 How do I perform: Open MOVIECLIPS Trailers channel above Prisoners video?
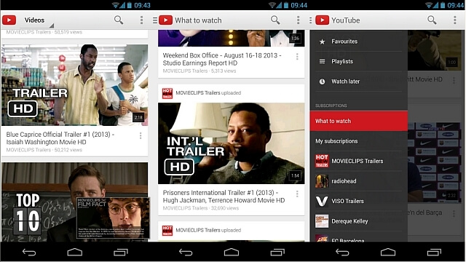coord(208,93)
